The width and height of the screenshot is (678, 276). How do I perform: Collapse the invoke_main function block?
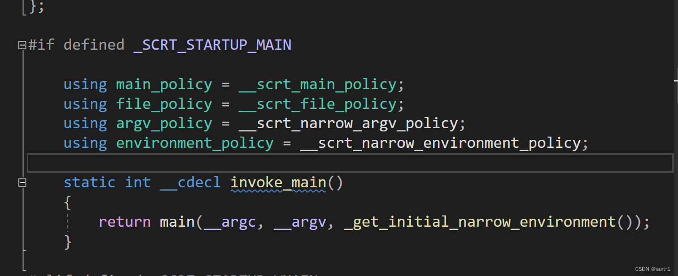[x=22, y=183]
